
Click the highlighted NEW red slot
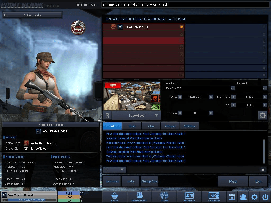pyautogui.click(x=144, y=40)
